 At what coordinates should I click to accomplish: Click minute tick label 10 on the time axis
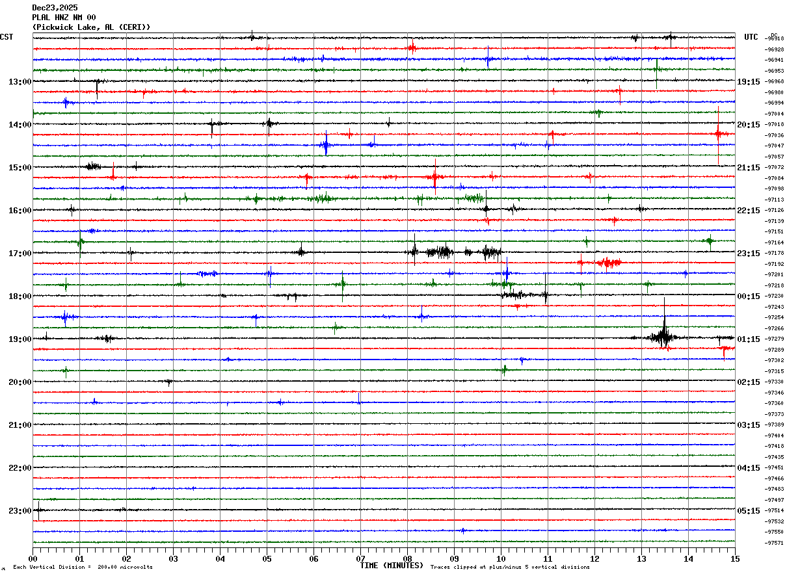[x=501, y=558]
